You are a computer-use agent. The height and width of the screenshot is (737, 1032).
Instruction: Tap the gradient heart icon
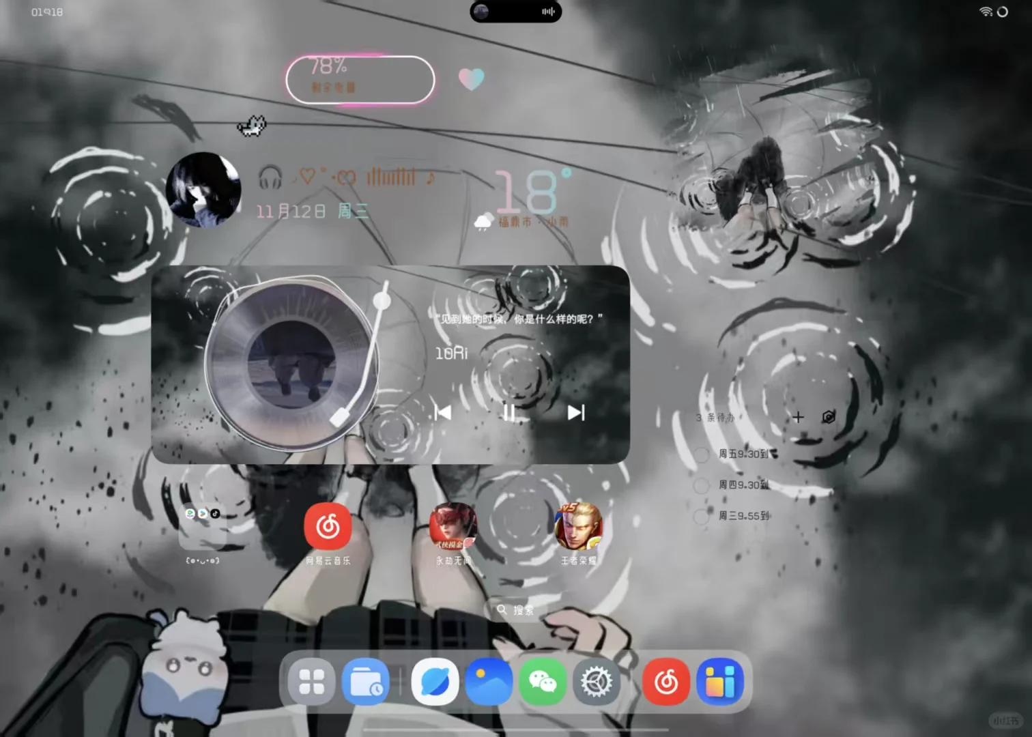(x=471, y=79)
